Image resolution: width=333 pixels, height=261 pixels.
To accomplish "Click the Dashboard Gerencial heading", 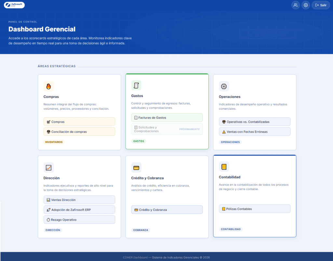I will click(42, 29).
